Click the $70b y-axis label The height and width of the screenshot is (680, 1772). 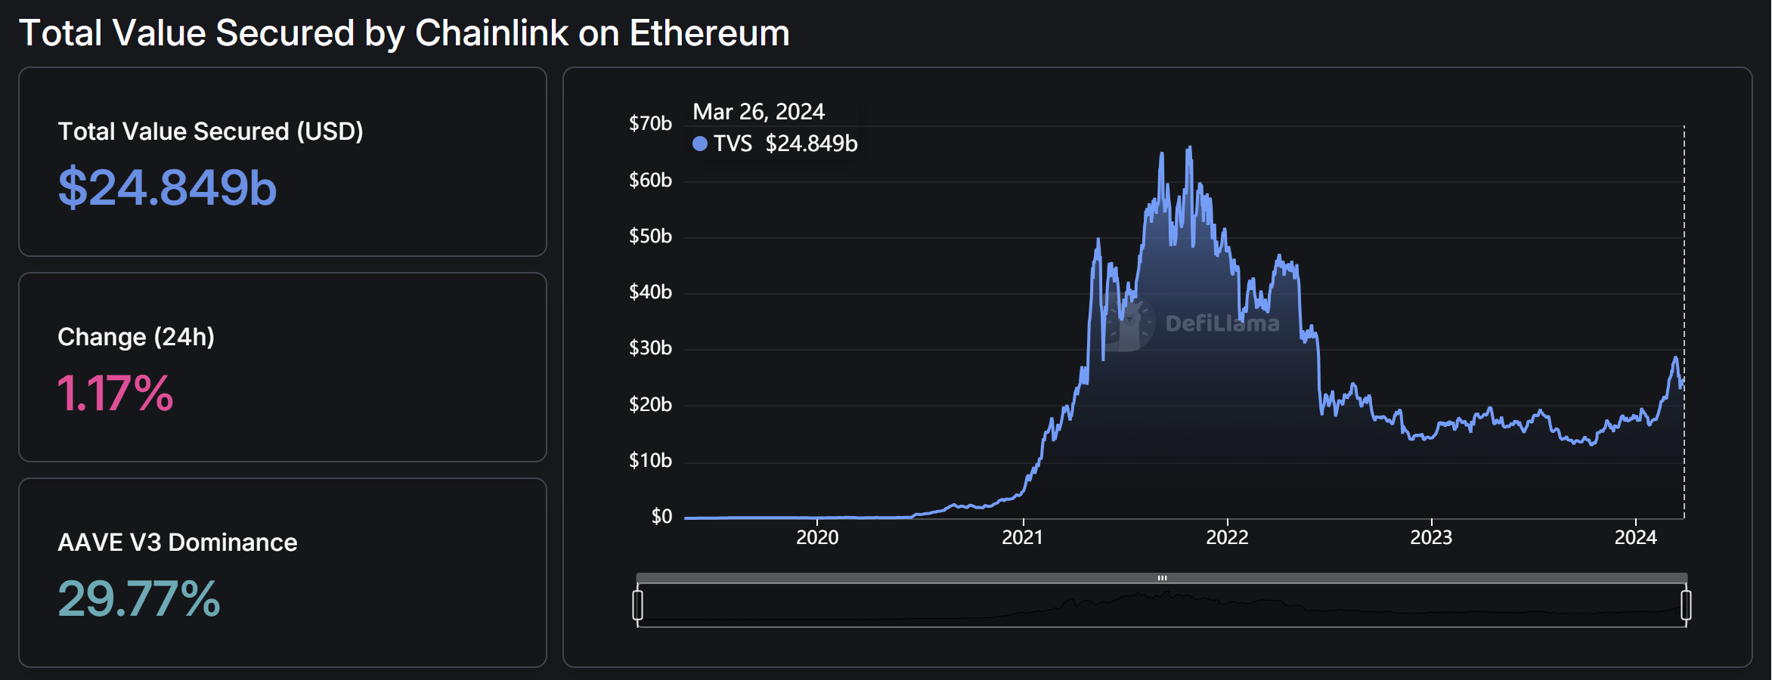pos(650,123)
